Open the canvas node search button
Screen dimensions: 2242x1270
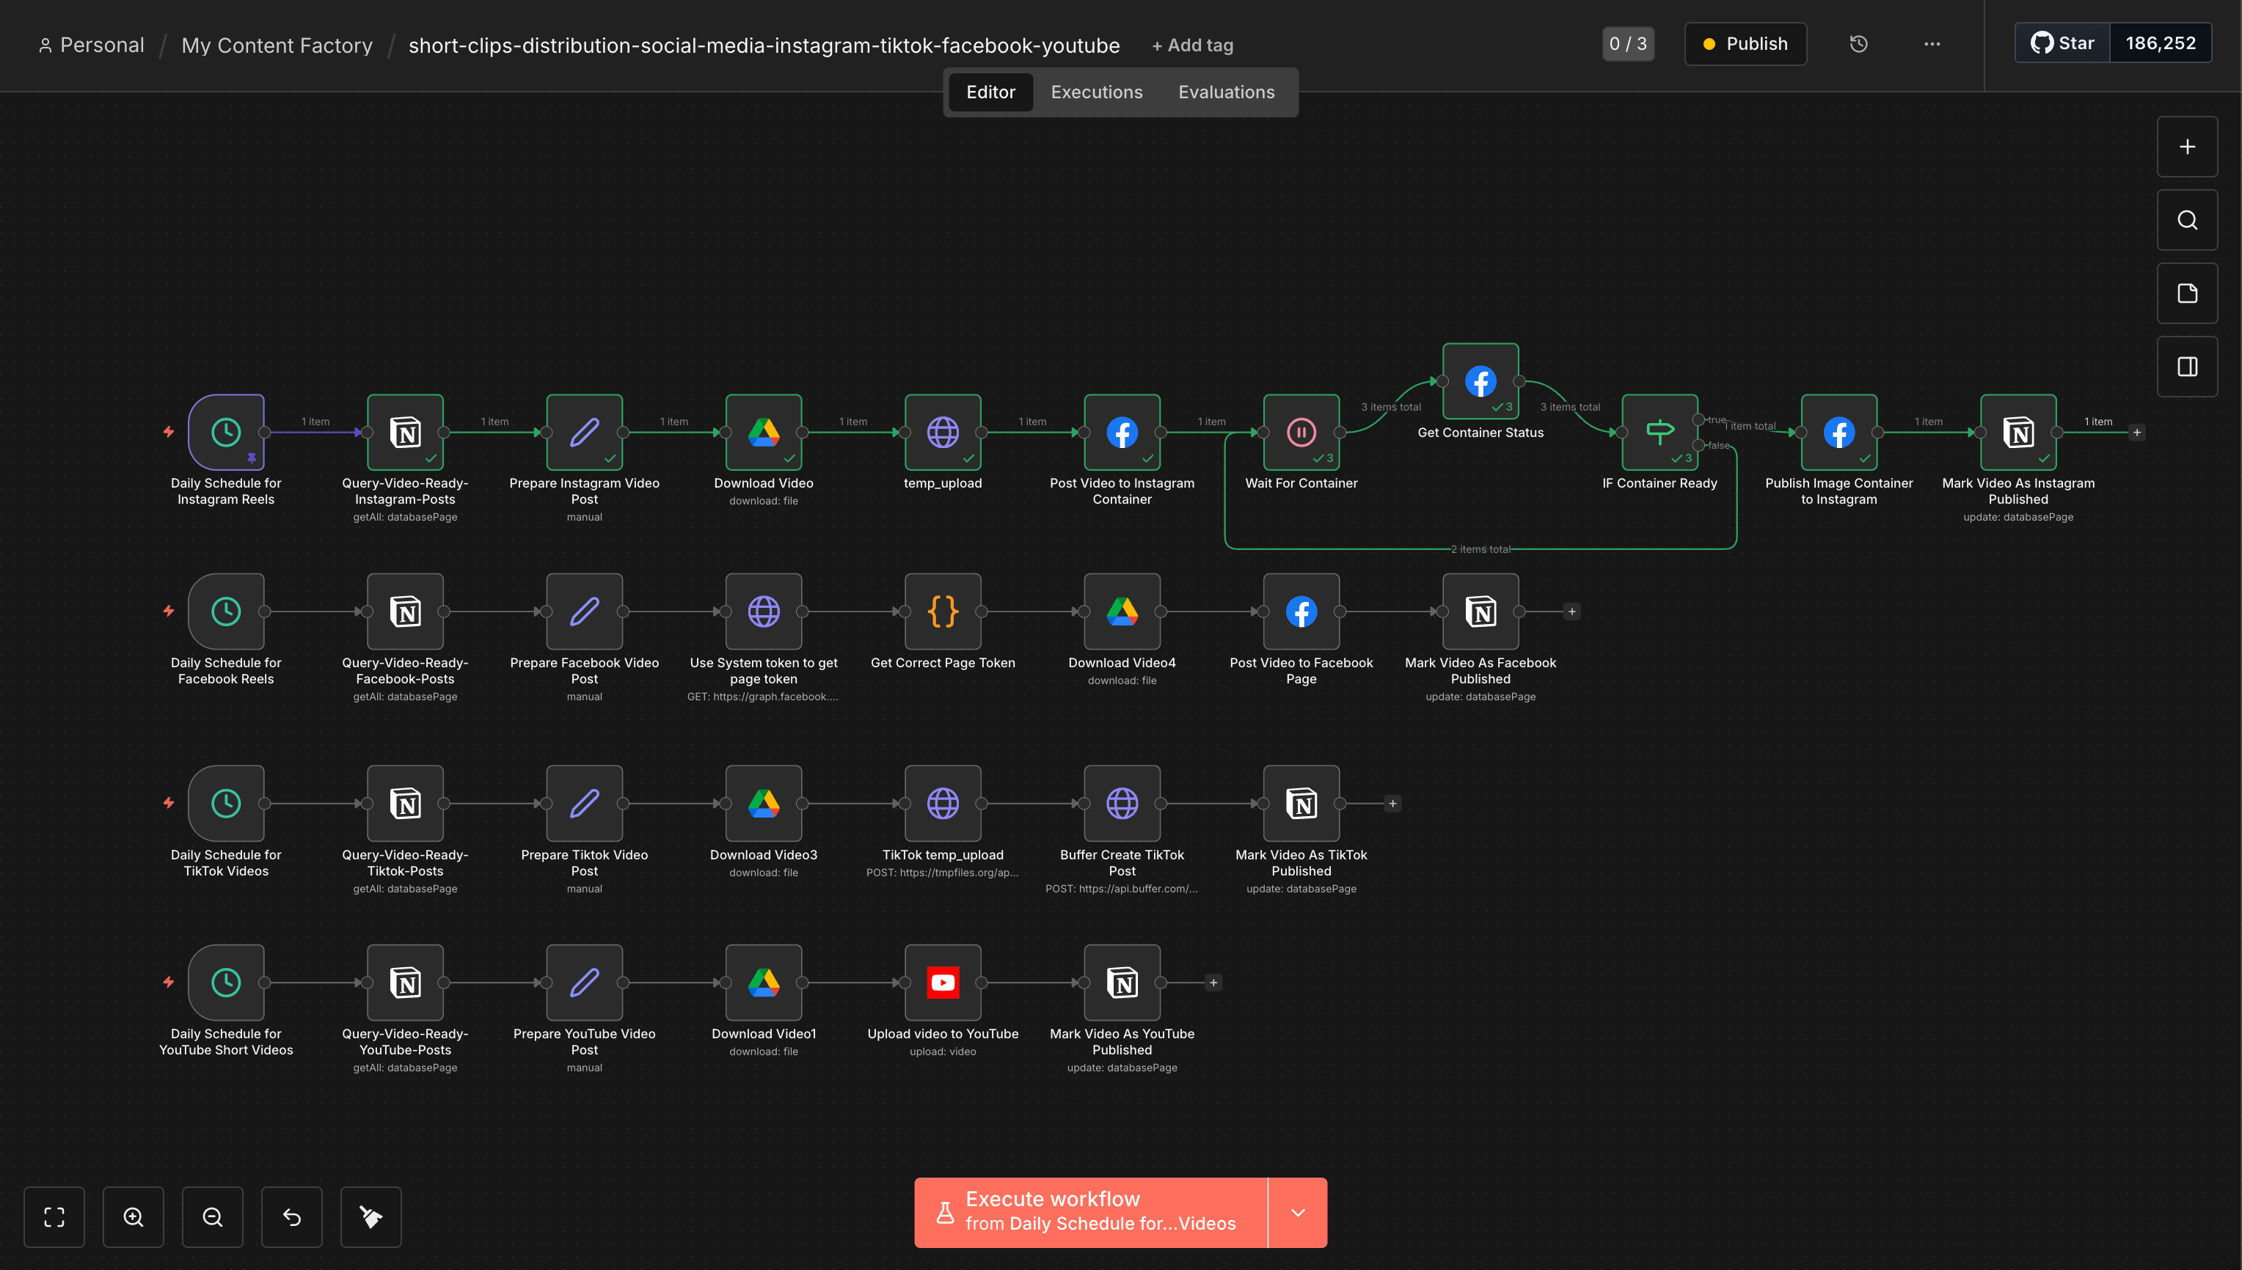click(x=2187, y=220)
